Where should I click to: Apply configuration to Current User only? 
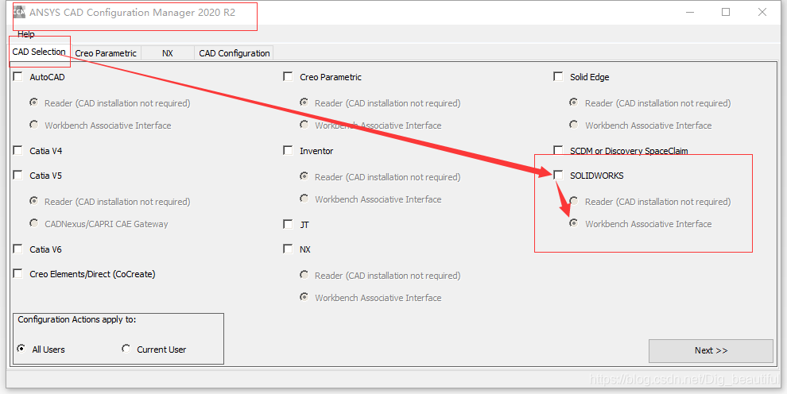pos(126,349)
